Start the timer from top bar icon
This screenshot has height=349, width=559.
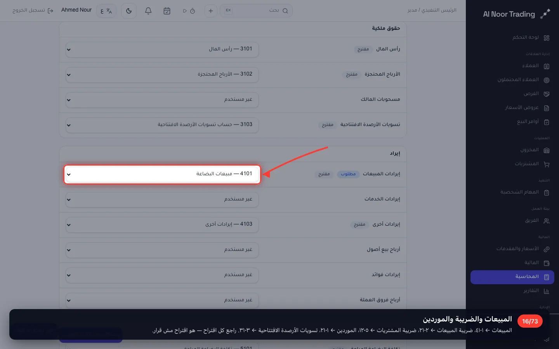[189, 11]
